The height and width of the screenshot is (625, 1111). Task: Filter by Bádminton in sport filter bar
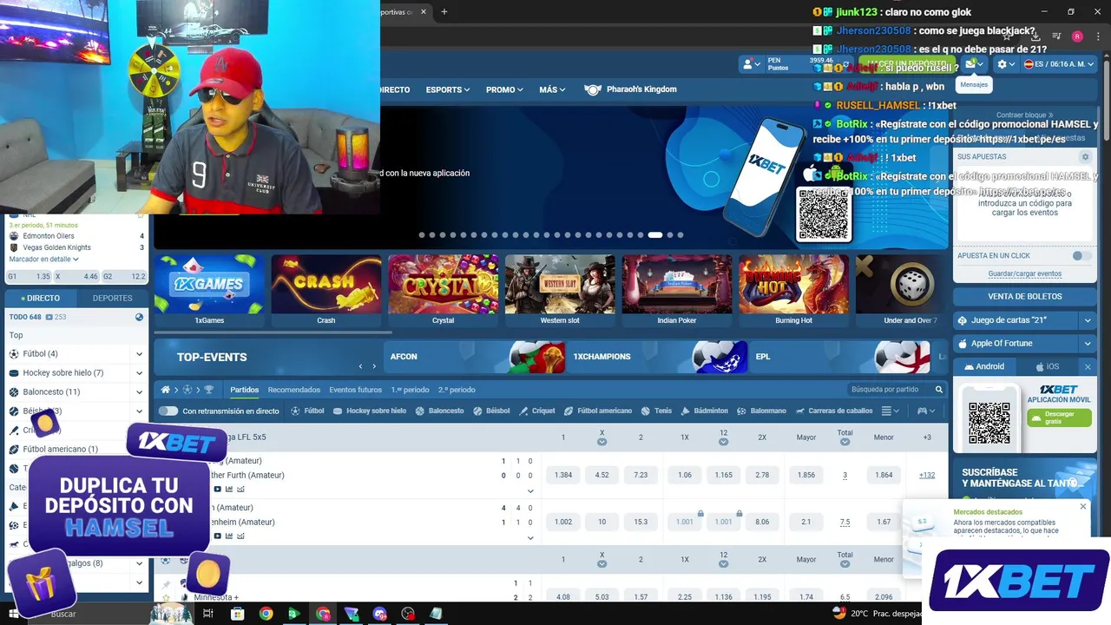tap(704, 411)
